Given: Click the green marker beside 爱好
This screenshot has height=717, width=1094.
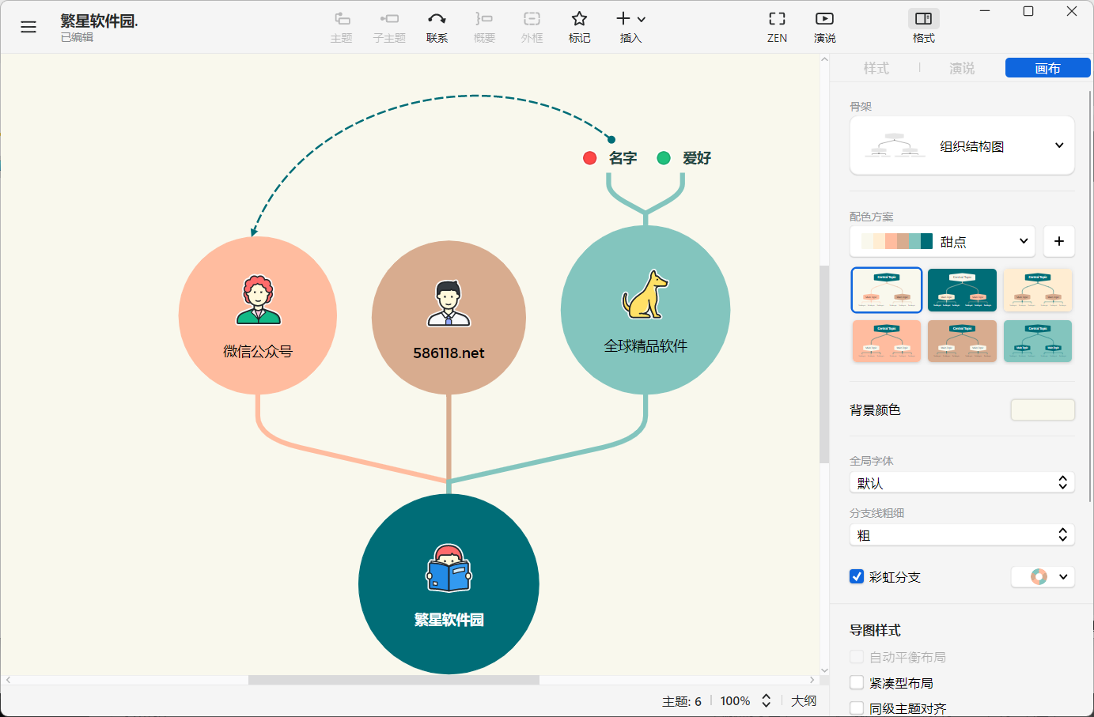Looking at the screenshot, I should click(664, 158).
